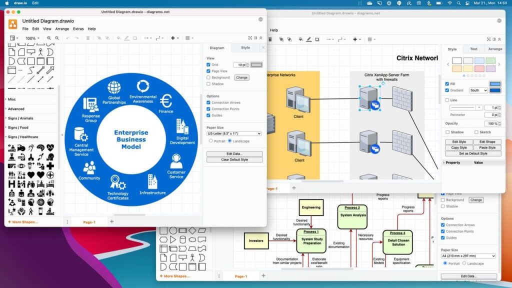Select the actor stick figure shape
This screenshot has width=512, height=288.
(40, 52)
